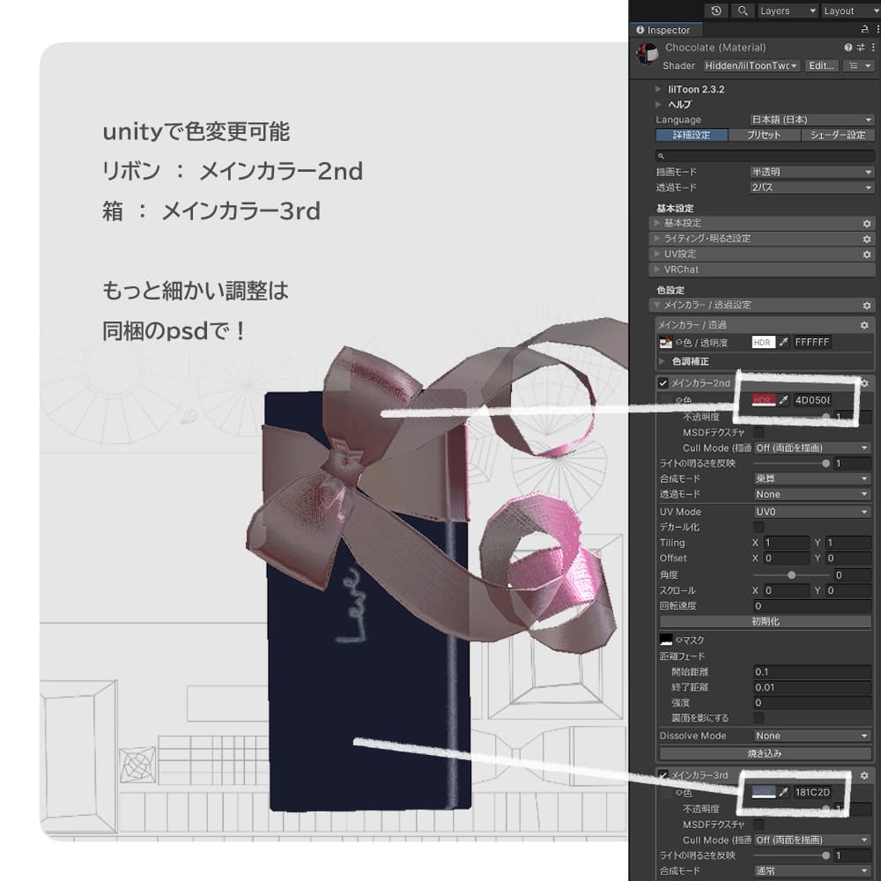Click the lock icon on the Inspector panel

click(865, 29)
